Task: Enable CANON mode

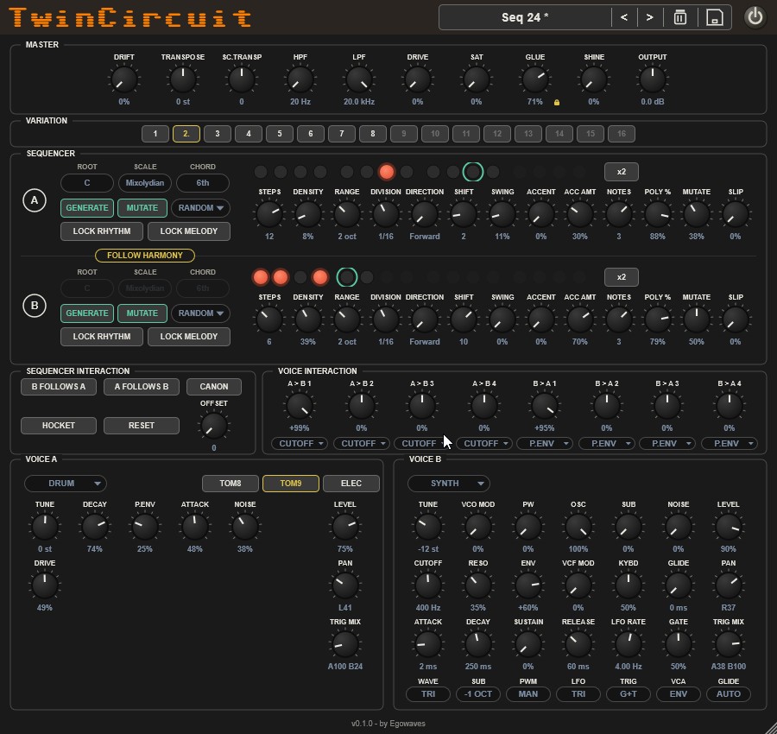Action: click(x=214, y=387)
